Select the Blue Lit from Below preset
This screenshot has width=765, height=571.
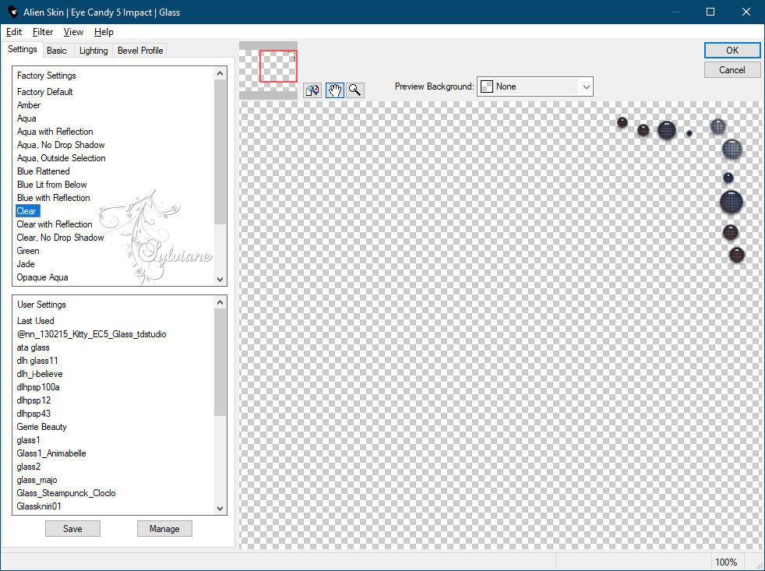pos(51,184)
